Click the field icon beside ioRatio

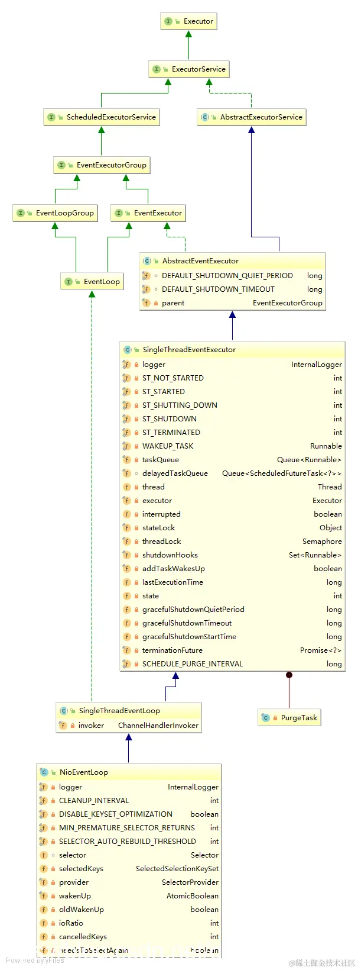tap(43, 923)
